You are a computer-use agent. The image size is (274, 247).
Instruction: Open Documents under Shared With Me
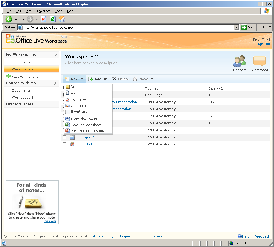point(21,90)
